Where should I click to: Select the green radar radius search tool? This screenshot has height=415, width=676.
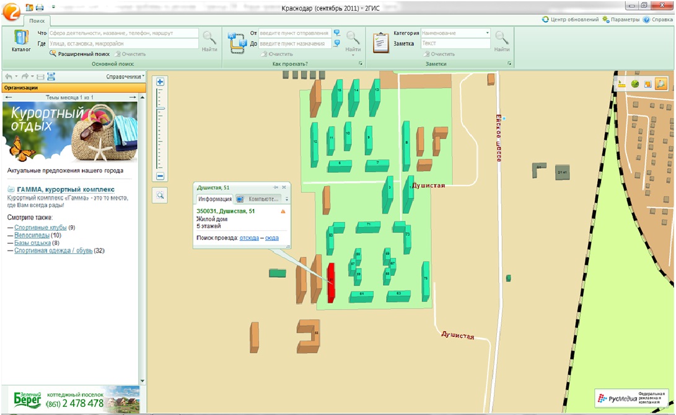pos(635,84)
